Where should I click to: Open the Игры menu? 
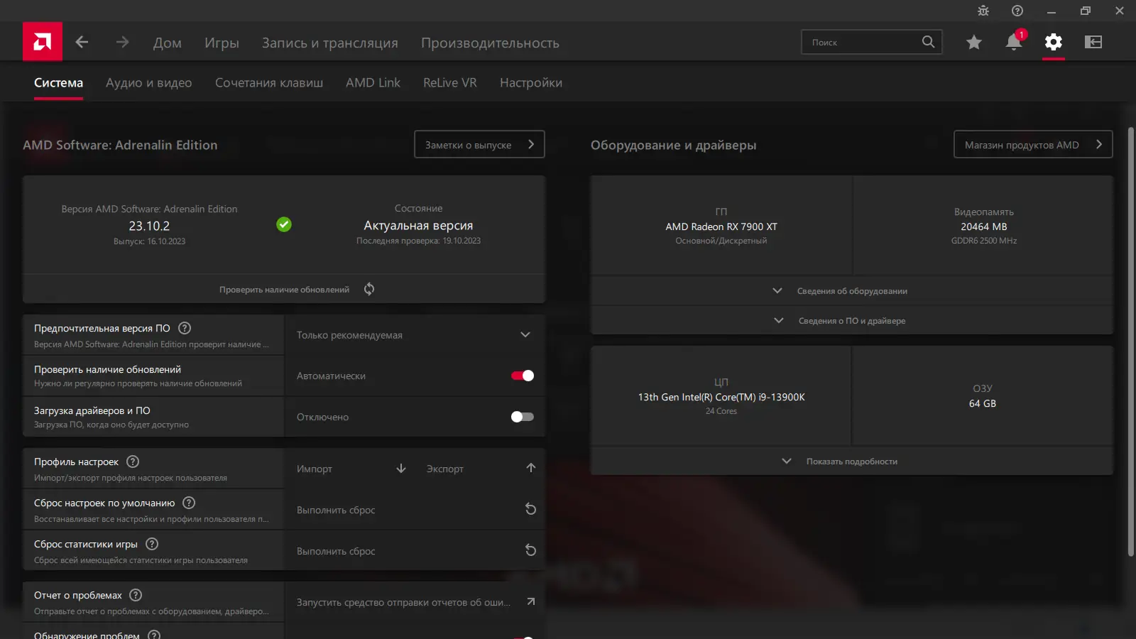click(222, 43)
